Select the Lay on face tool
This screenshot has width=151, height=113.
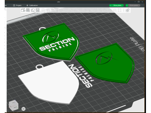[x=75, y=10]
